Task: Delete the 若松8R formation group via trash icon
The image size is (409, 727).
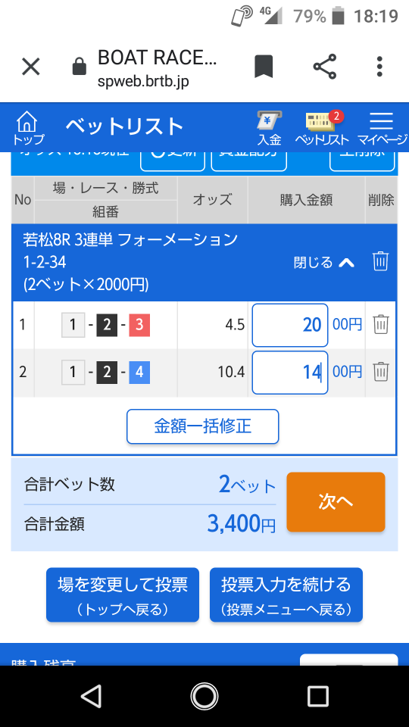Action: coord(380,261)
